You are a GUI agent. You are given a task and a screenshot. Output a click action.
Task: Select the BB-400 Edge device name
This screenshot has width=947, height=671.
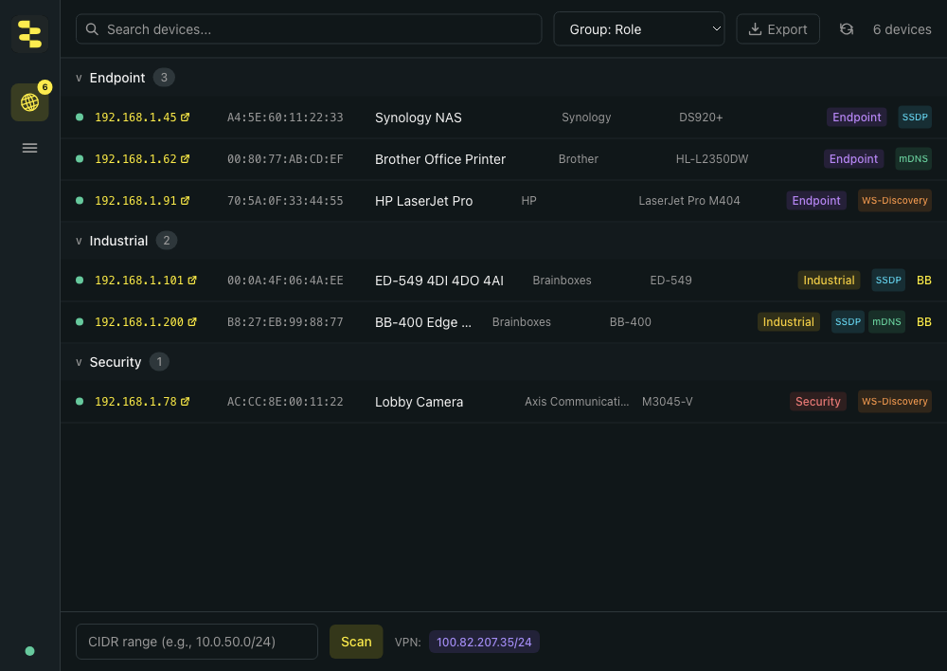(422, 323)
